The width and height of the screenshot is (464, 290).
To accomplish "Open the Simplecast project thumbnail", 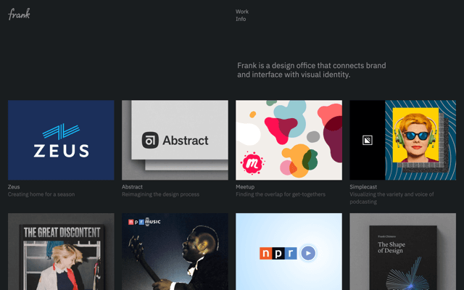I will coord(403,140).
